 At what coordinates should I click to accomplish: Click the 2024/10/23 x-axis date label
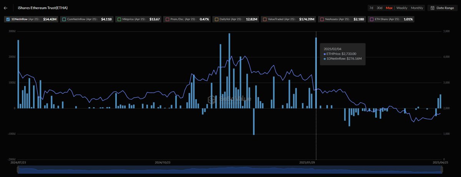click(163, 162)
